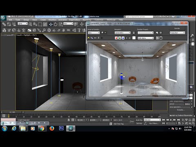Image resolution: width=196 pixels, height=147 pixels.
Task: Click the Clear image X icon
Action: [102, 38]
